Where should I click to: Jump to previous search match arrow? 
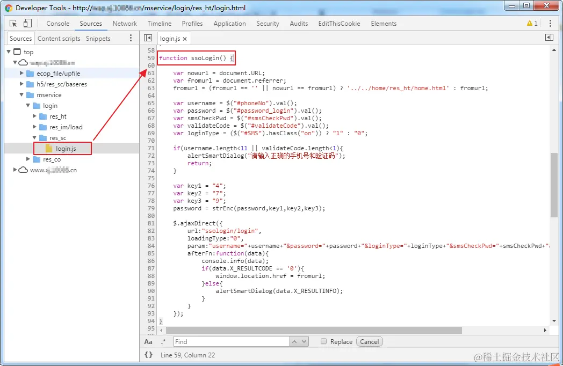click(294, 342)
